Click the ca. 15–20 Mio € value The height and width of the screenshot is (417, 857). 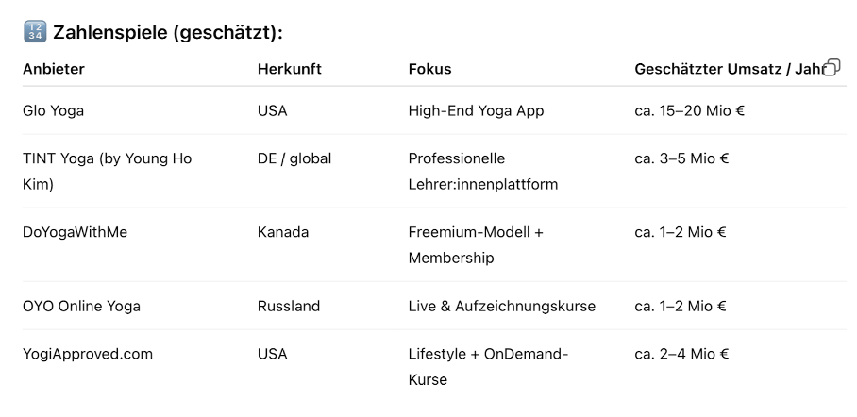(689, 110)
